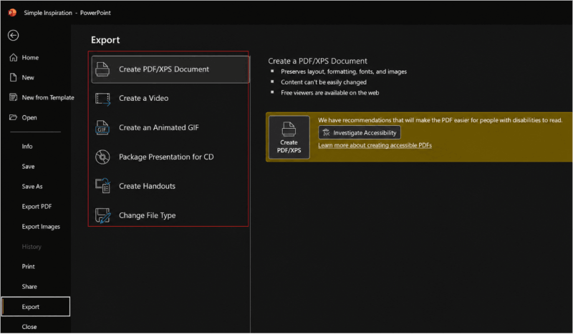The width and height of the screenshot is (573, 334).
Task: Click the 'Simple Inspiration - PowerPoint' title text
Action: click(x=67, y=13)
